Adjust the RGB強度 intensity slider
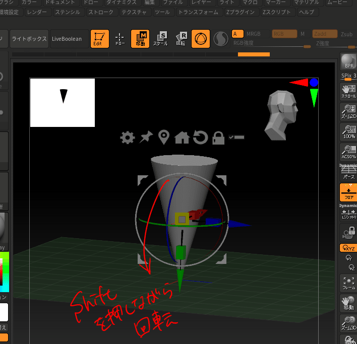 271,43
